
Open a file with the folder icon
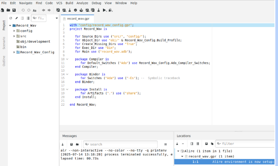8,10
